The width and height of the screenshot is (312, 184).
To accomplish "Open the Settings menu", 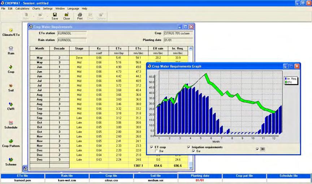I will tap(48, 9).
